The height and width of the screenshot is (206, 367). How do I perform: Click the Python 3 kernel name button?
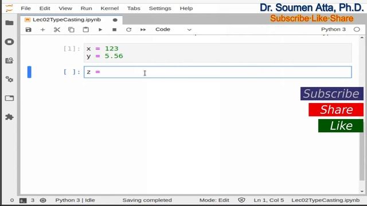[333, 29]
